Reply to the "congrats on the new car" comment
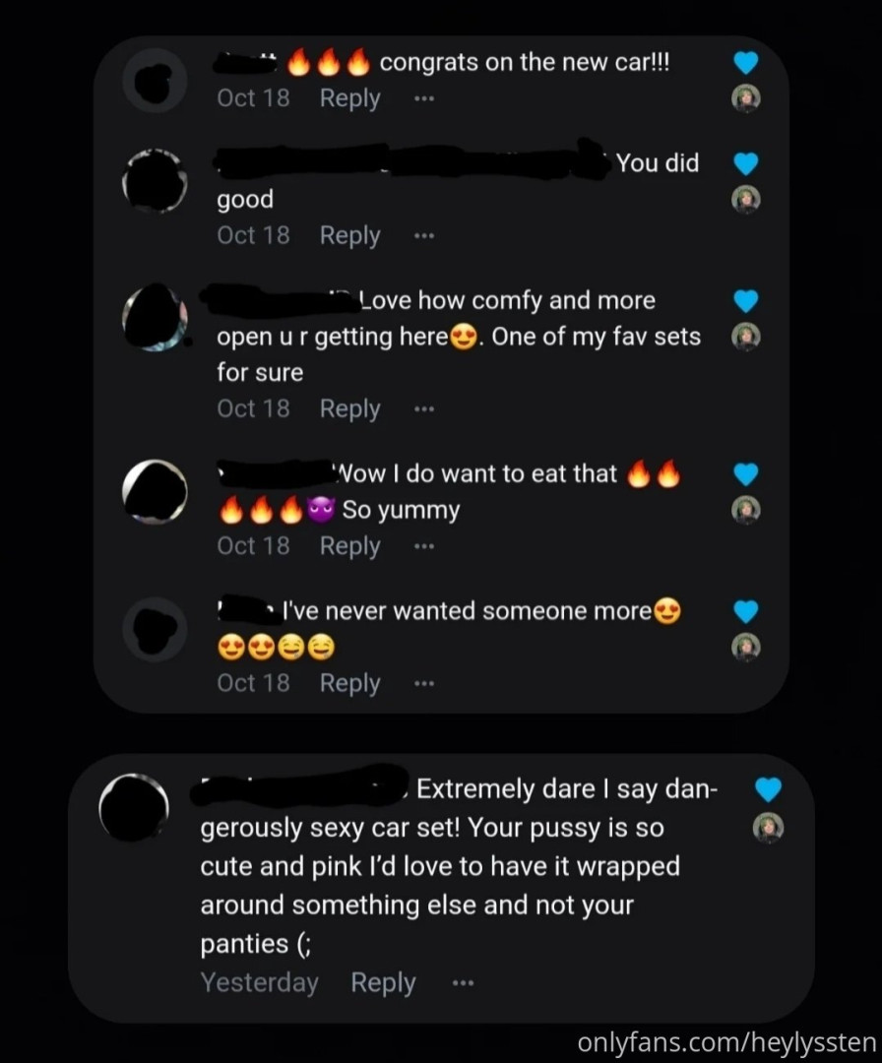 (349, 98)
